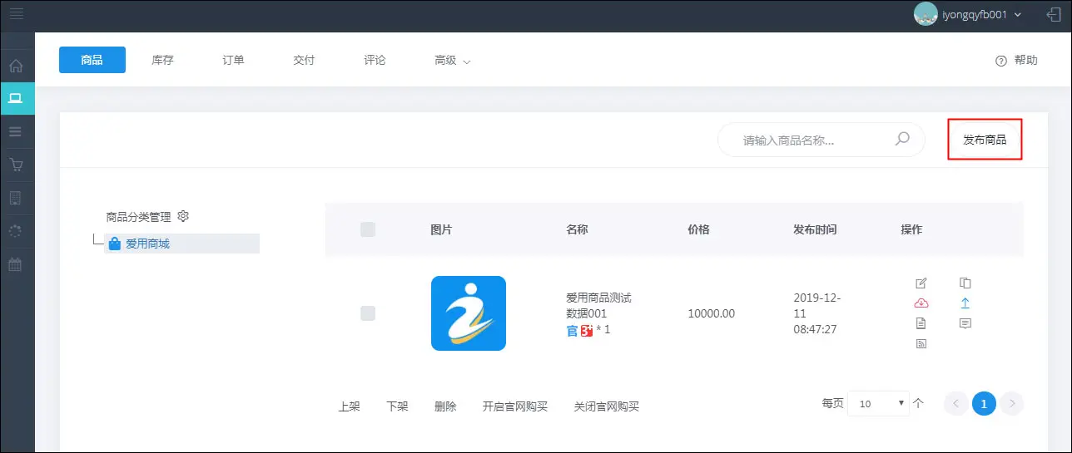Click the 下架 batch action link
The height and width of the screenshot is (453, 1072).
coord(397,407)
